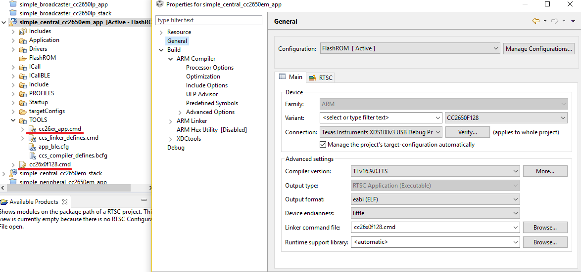This screenshot has width=581, height=272.
Task: Click the Available Products view icon
Action: click(4, 202)
